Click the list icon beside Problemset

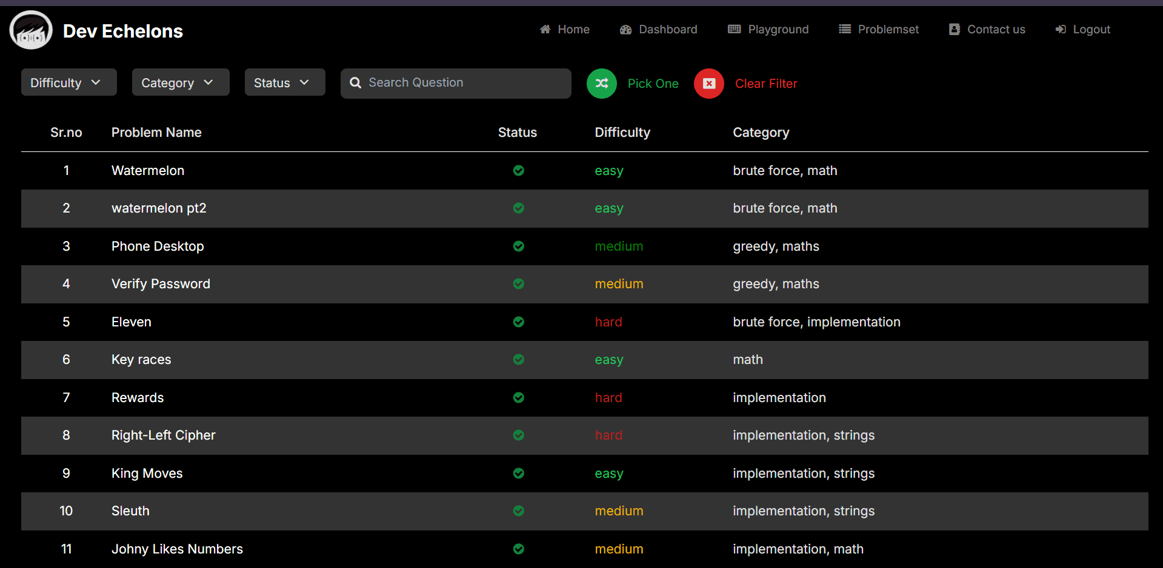(845, 29)
